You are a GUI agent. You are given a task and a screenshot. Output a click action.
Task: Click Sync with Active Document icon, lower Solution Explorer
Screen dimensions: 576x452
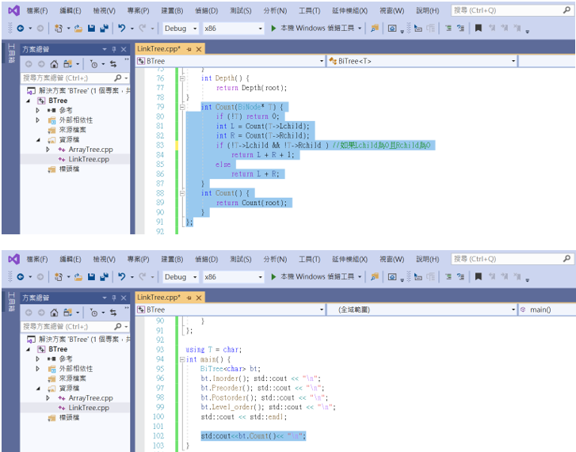point(113,313)
